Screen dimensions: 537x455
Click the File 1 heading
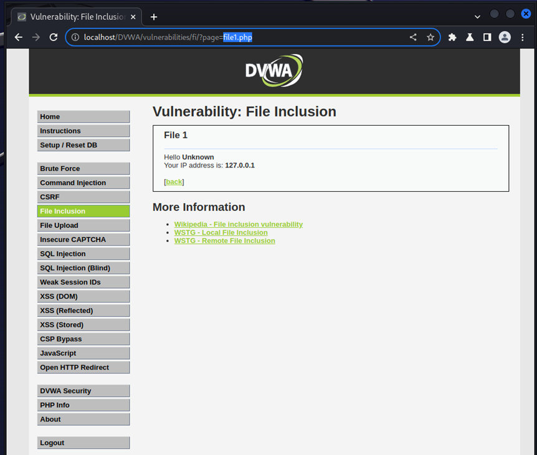click(x=176, y=135)
